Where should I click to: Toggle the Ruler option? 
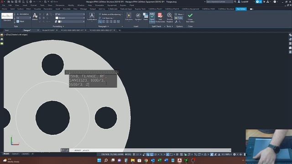(x=178, y=18)
